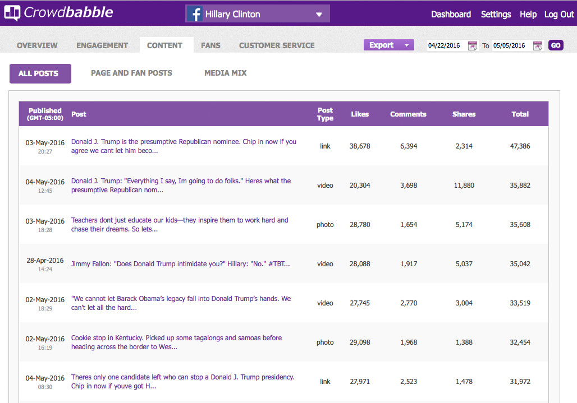This screenshot has width=577, height=403.
Task: Click the 33,519 total value
Action: click(520, 303)
